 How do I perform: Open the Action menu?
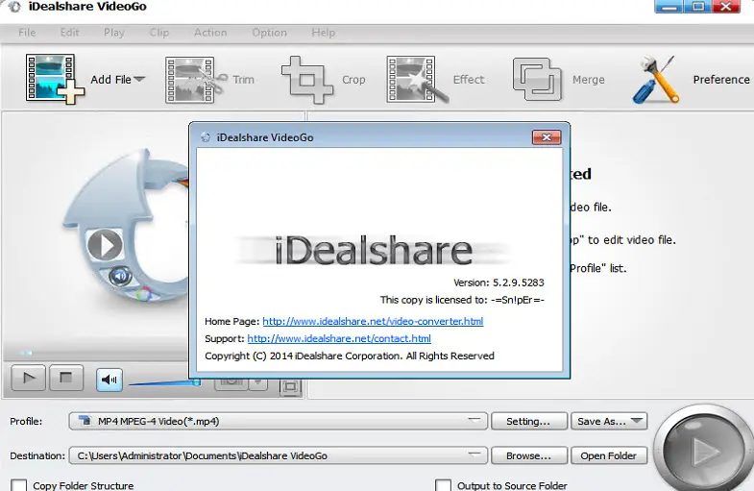[210, 33]
